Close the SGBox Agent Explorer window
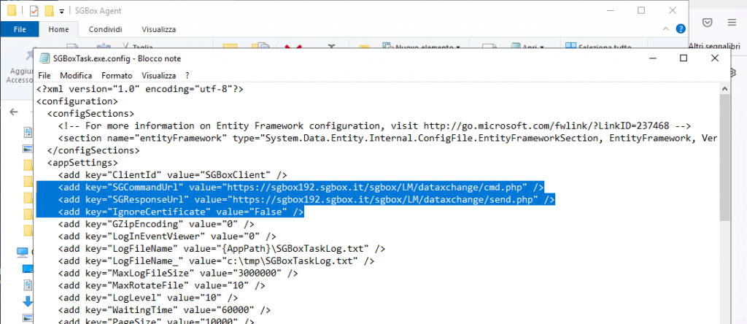Screen dimensions: 747x324 coord(673,10)
